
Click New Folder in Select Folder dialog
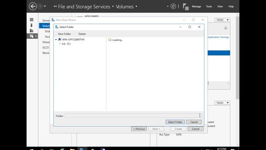click(x=64, y=34)
